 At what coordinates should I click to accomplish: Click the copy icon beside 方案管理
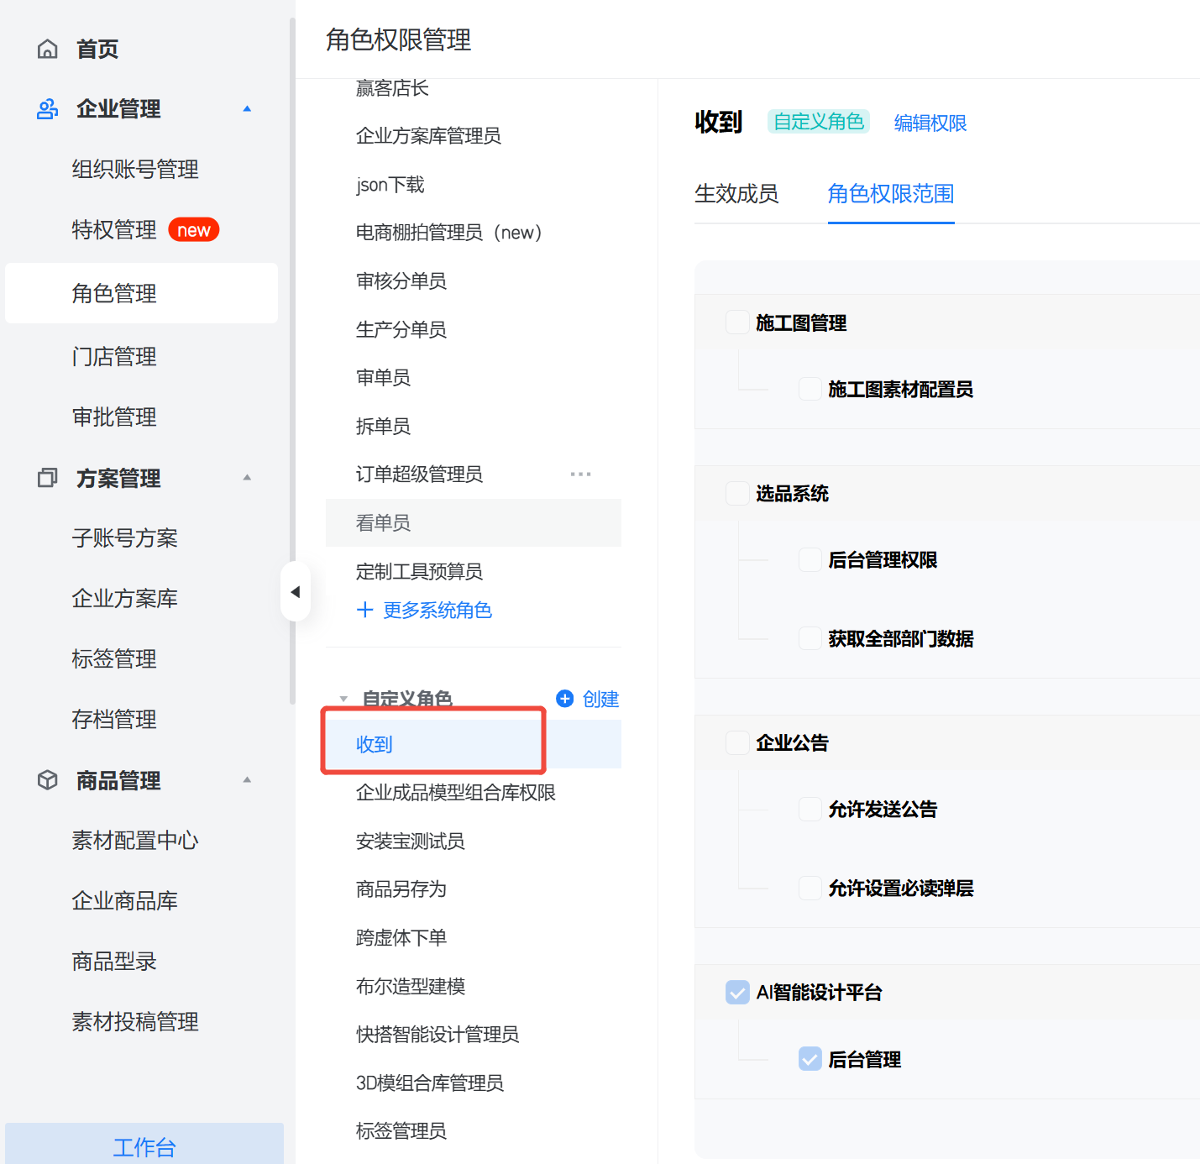48,478
